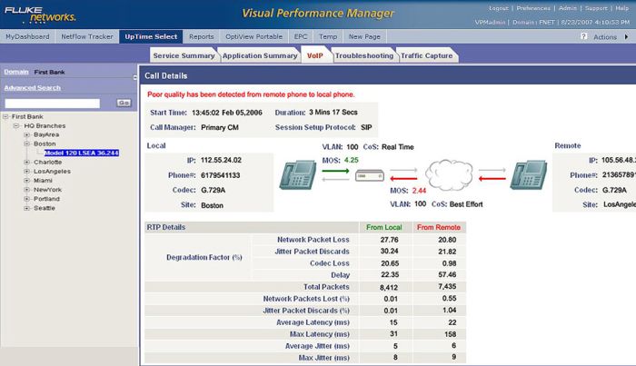636x366 pixels.
Task: Open the Netflow Tracker tab
Action: pyautogui.click(x=87, y=36)
